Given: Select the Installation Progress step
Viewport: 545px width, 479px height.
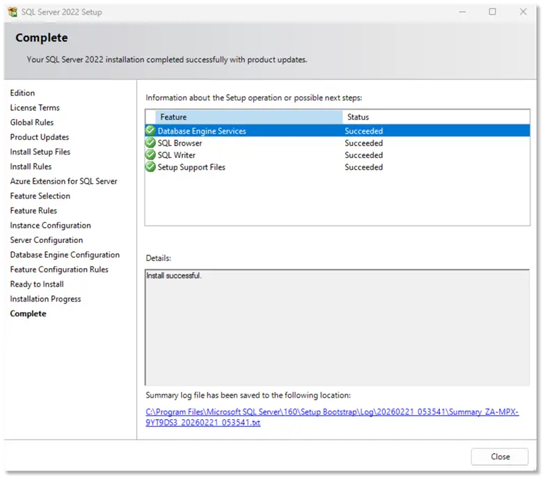Looking at the screenshot, I should (45, 299).
